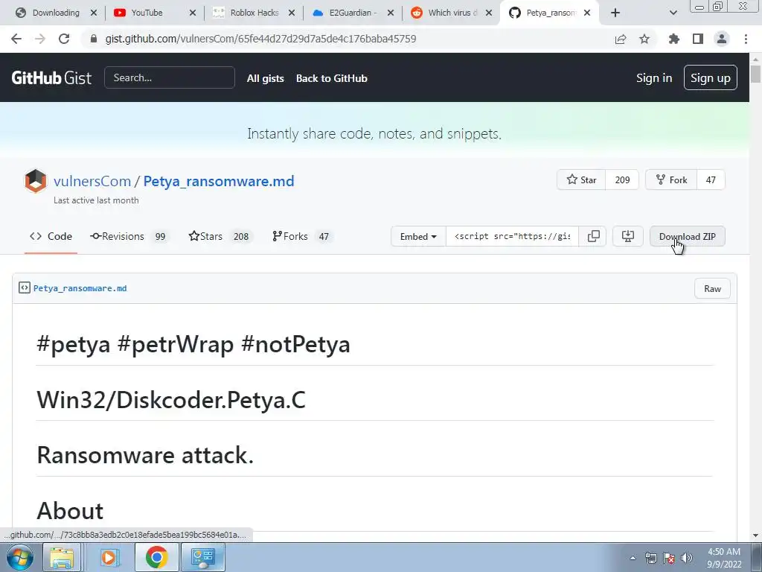The image size is (762, 572).
Task: Open the Chrome three-dot menu
Action: click(746, 39)
